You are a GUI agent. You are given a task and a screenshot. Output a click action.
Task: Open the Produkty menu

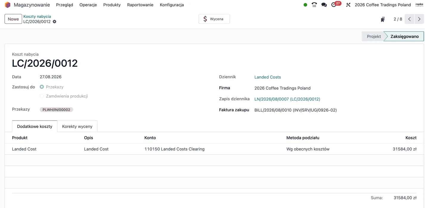point(112,5)
